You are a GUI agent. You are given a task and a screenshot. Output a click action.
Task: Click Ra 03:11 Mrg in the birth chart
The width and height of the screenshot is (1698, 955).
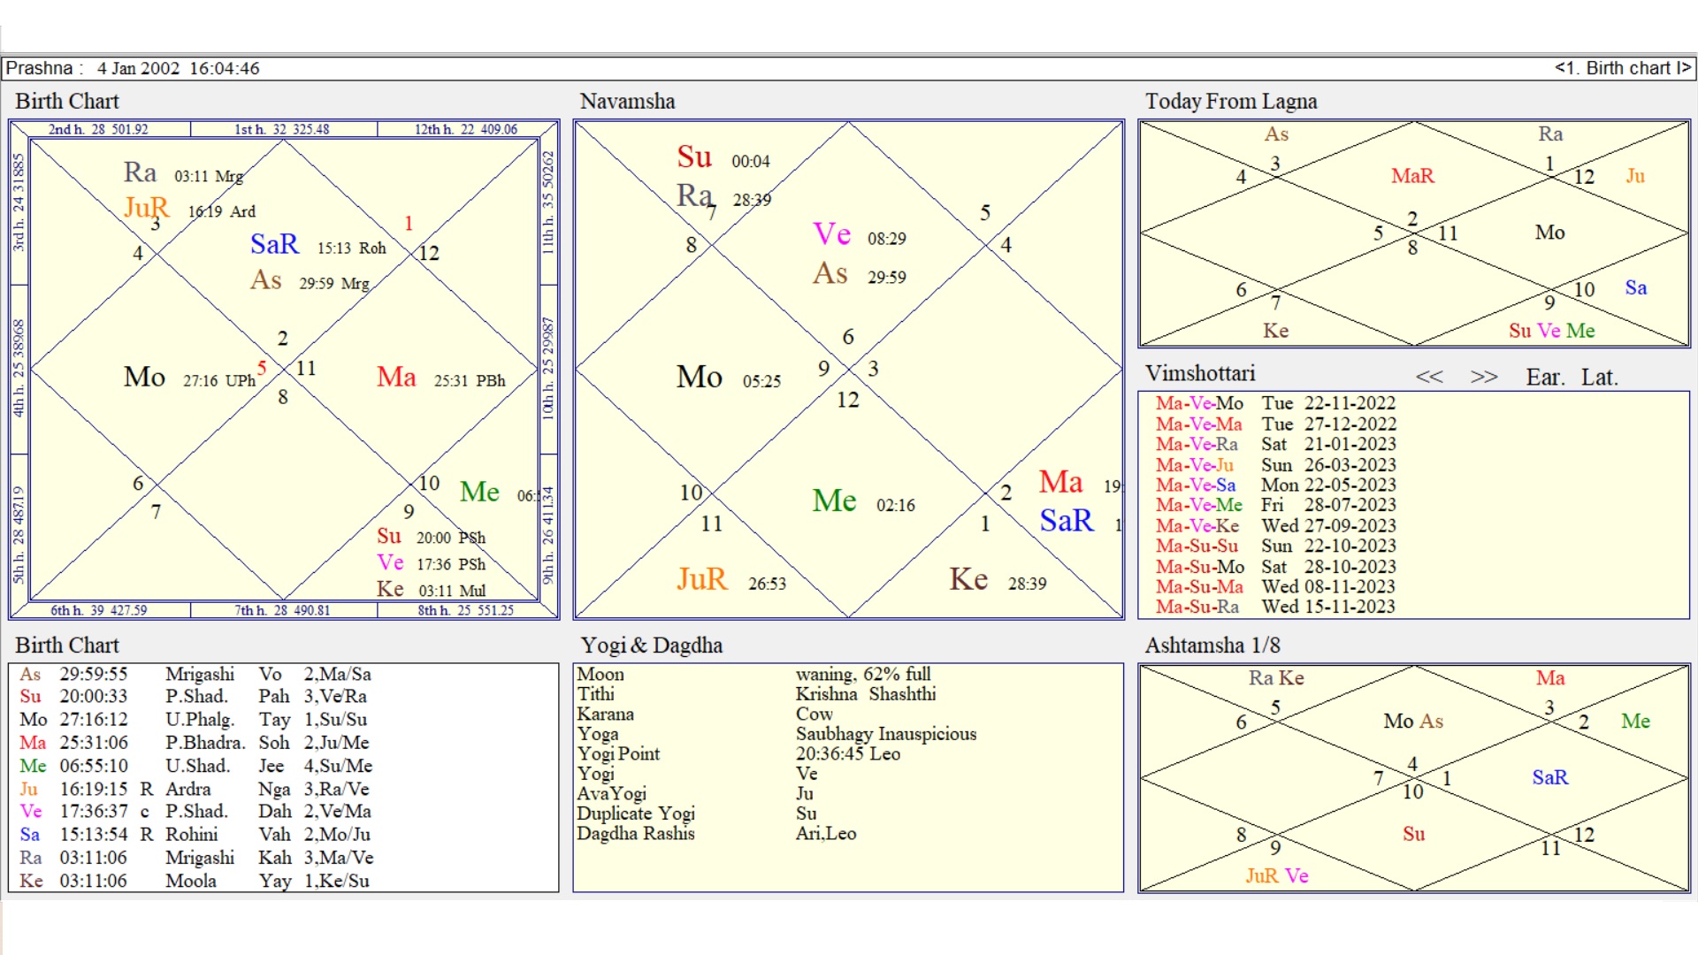[183, 173]
